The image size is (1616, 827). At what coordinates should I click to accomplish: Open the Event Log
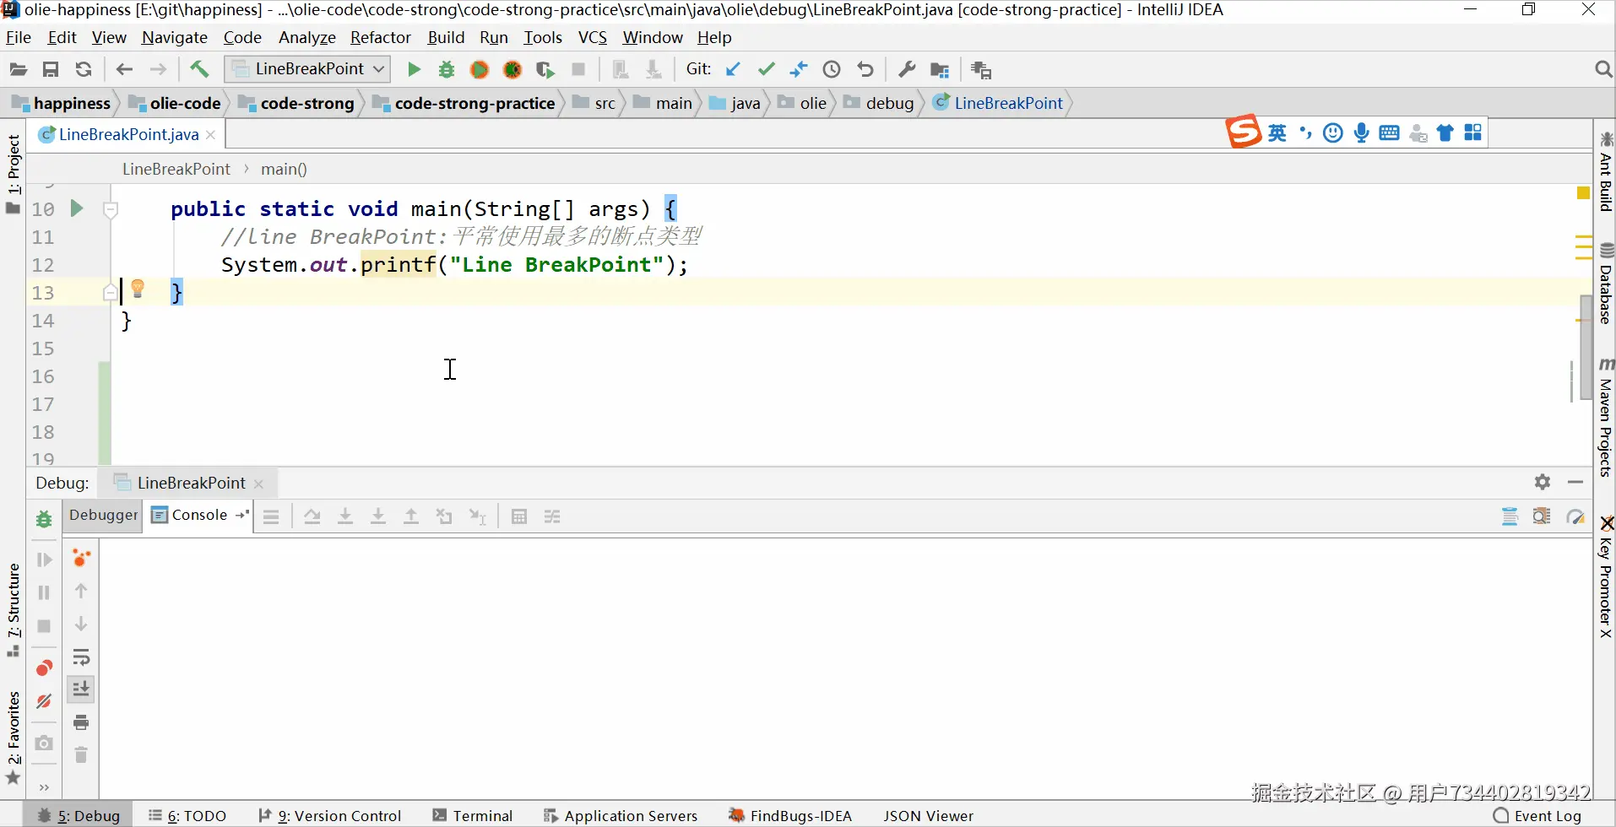(1537, 815)
